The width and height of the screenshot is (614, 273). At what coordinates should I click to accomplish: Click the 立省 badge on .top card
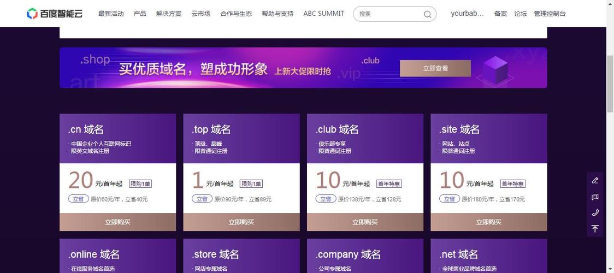(202, 199)
